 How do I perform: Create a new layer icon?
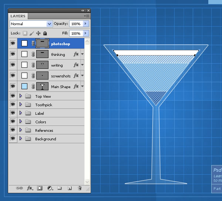(x=70, y=188)
